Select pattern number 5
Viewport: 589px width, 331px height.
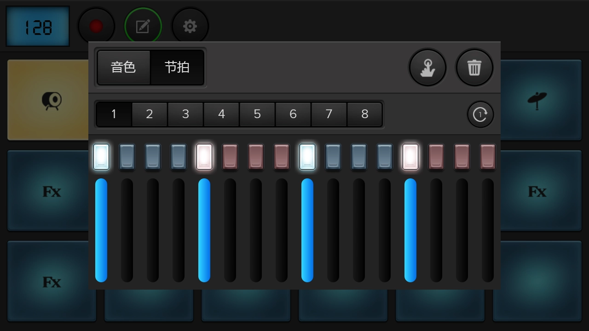coord(257,114)
